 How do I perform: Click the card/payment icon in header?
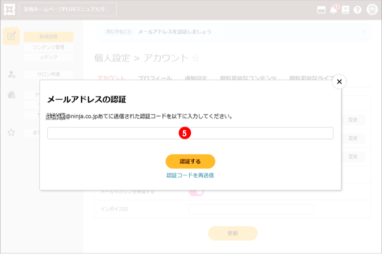[321, 10]
